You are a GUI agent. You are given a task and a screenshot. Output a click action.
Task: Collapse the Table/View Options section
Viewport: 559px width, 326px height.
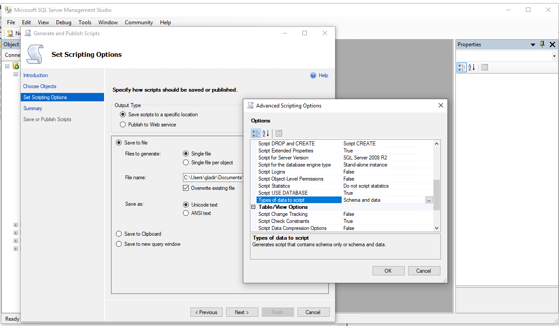coord(253,207)
